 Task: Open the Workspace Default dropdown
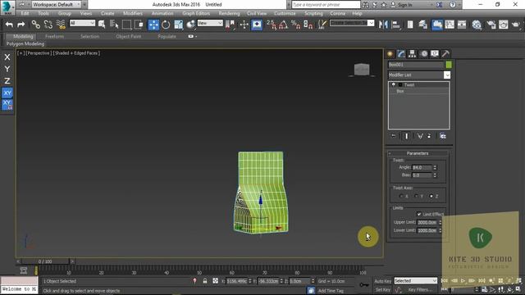pos(57,4)
